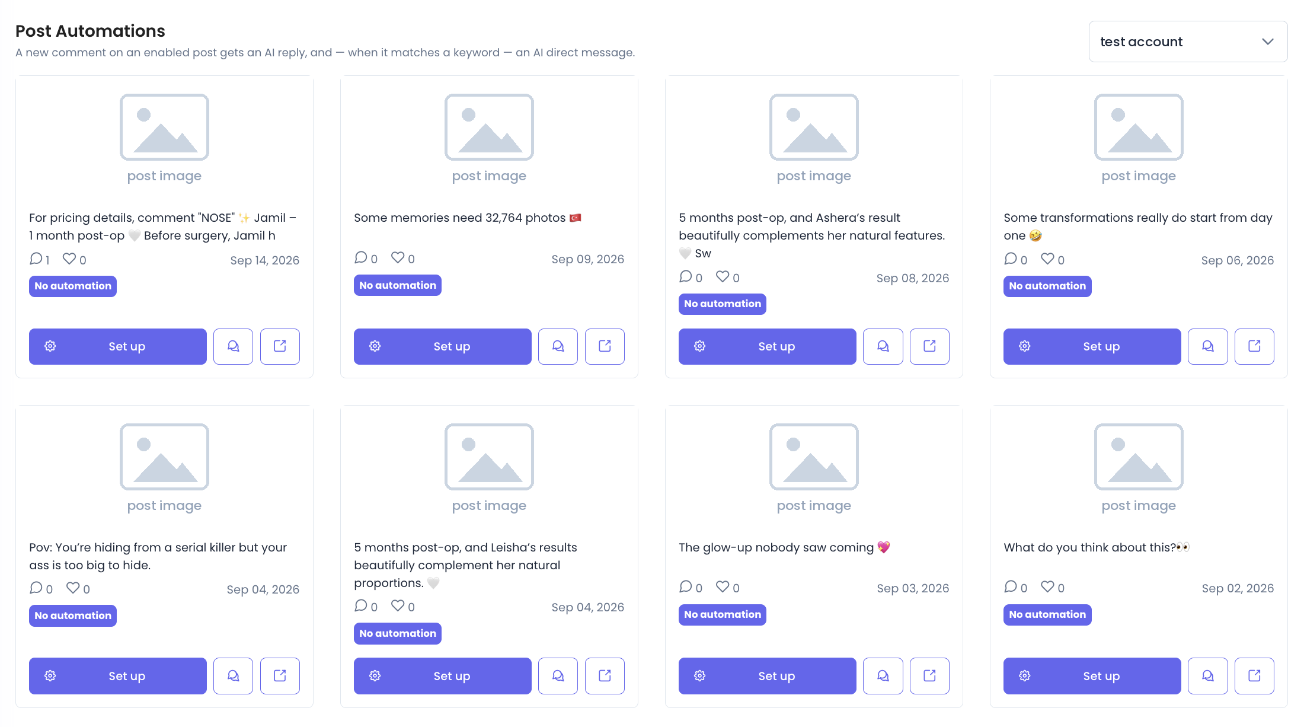
Task: Open comments icon for Ashera's result post
Action: click(x=883, y=346)
